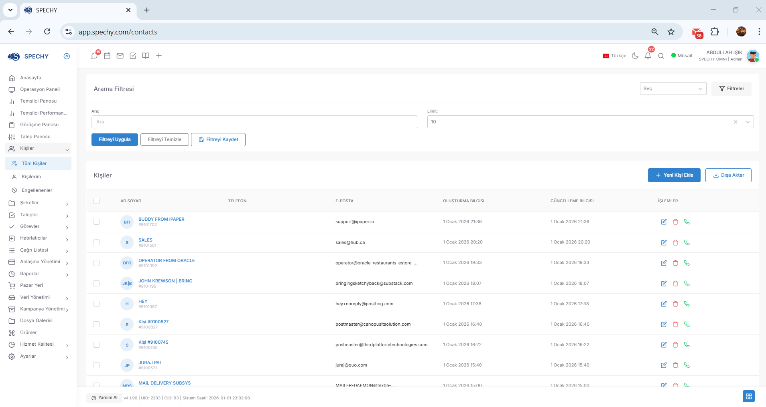This screenshot has width=766, height=407.
Task: Select Engellenenler in sidebar
Action: (x=37, y=190)
